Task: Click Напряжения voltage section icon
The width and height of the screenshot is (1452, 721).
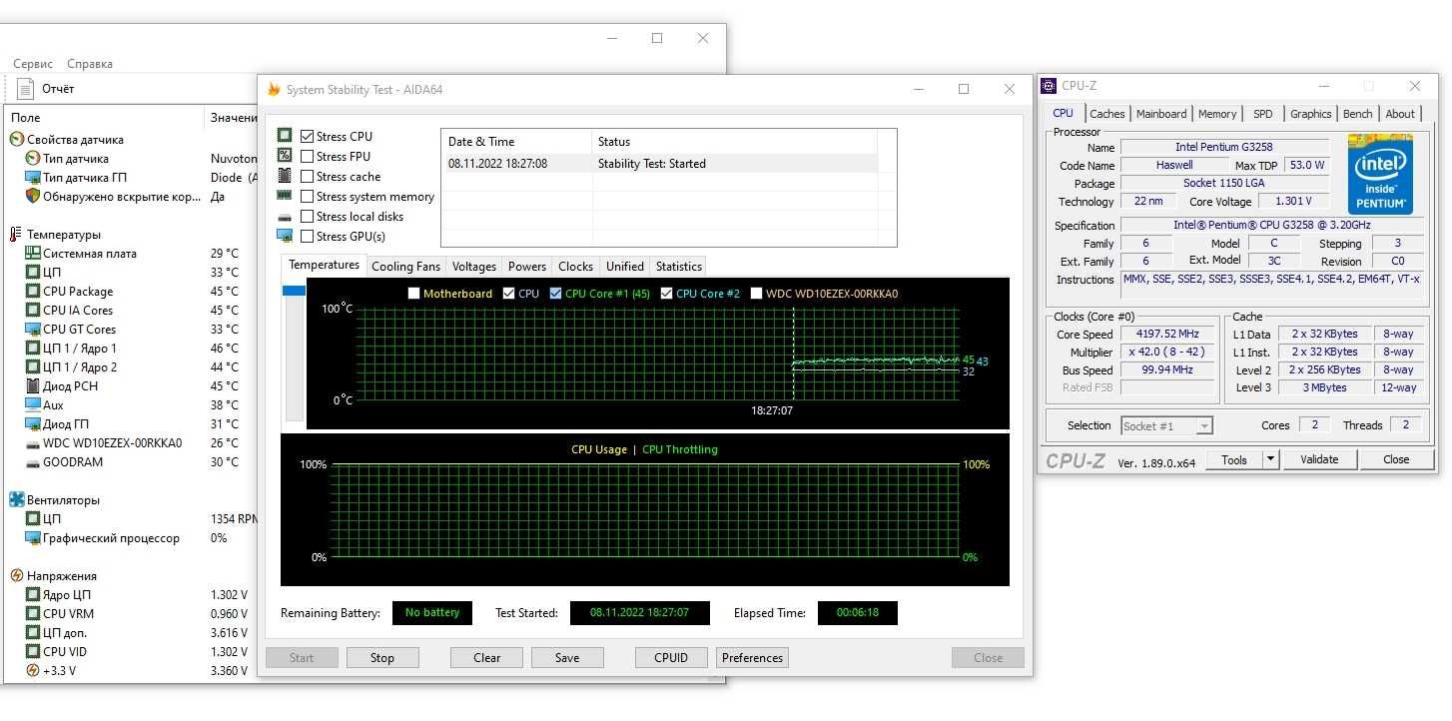Action: 17,576
